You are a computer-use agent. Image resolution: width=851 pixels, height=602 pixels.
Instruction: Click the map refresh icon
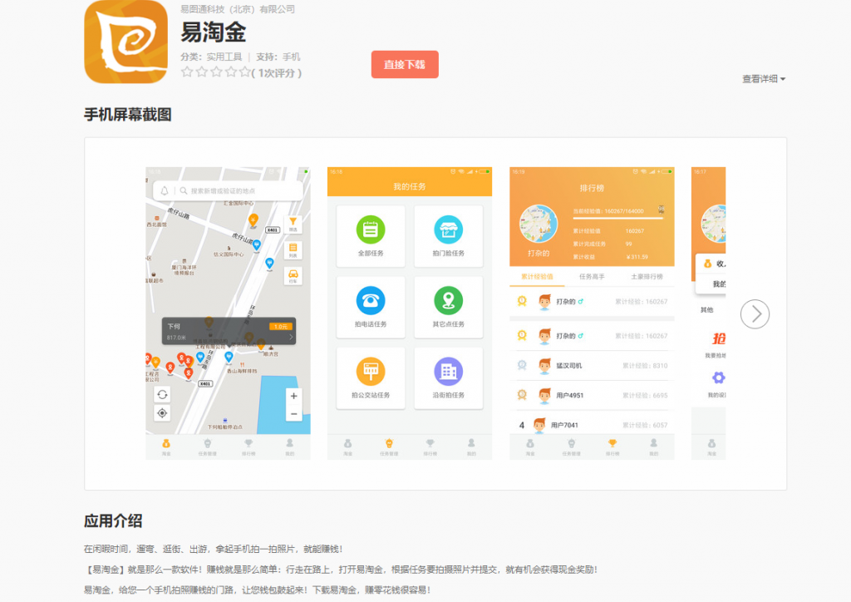pyautogui.click(x=162, y=395)
